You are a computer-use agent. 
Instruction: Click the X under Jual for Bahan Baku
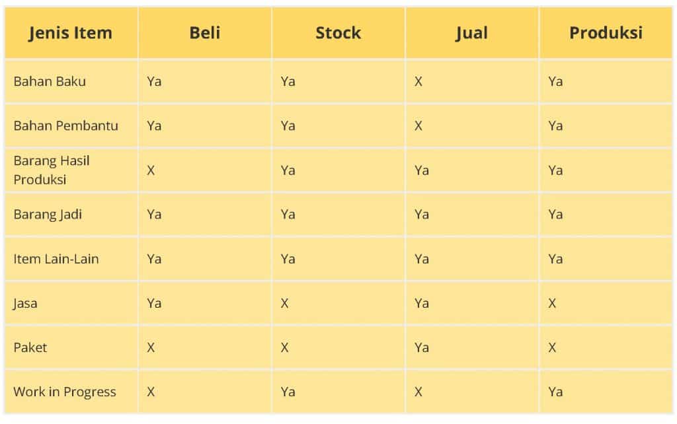tap(418, 81)
